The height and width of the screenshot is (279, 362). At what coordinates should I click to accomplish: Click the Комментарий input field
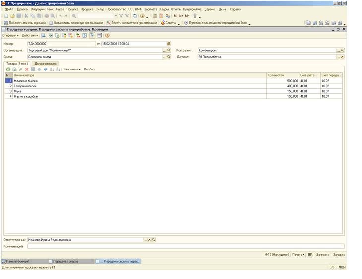[186, 246]
